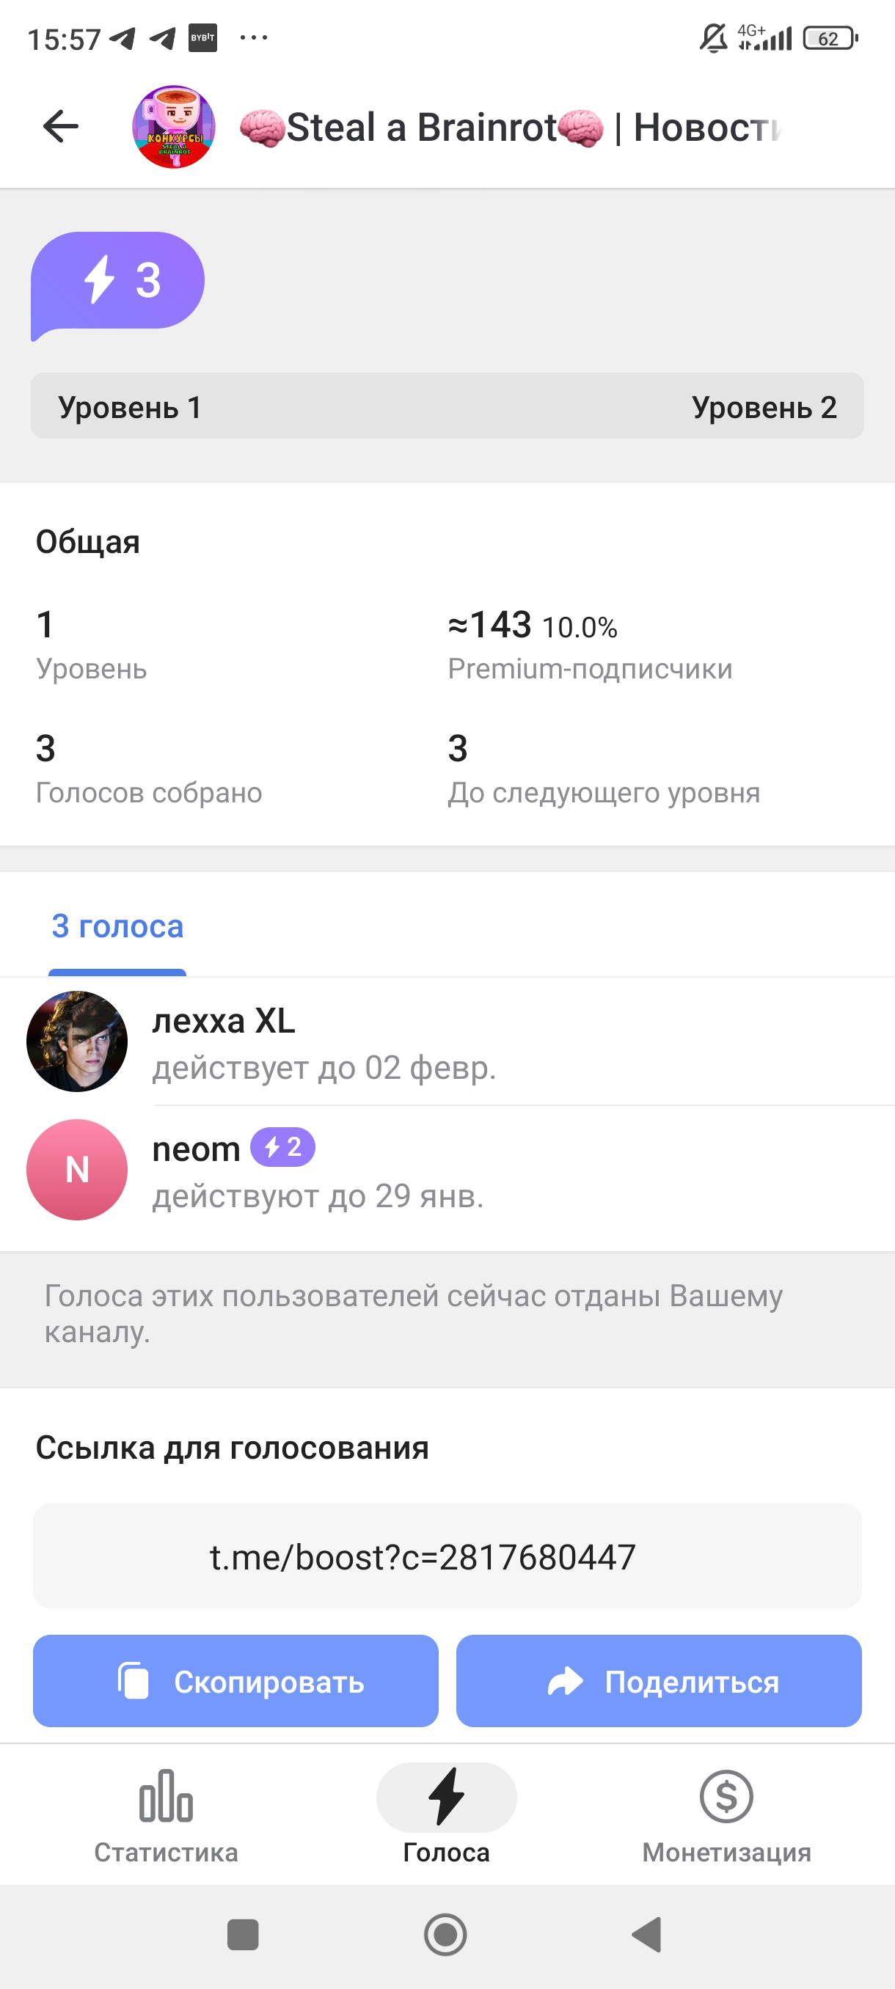Tap the Bybit notification icon in status bar
The height and width of the screenshot is (1989, 895).
pyautogui.click(x=203, y=37)
